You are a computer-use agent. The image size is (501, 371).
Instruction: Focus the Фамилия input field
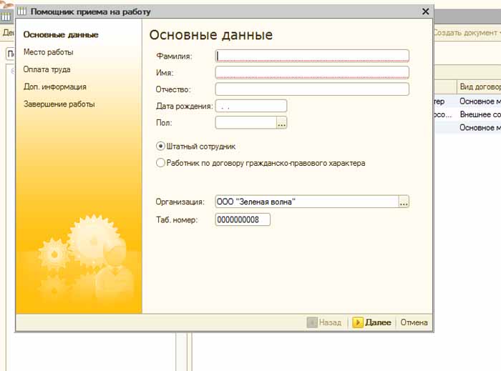tap(311, 56)
